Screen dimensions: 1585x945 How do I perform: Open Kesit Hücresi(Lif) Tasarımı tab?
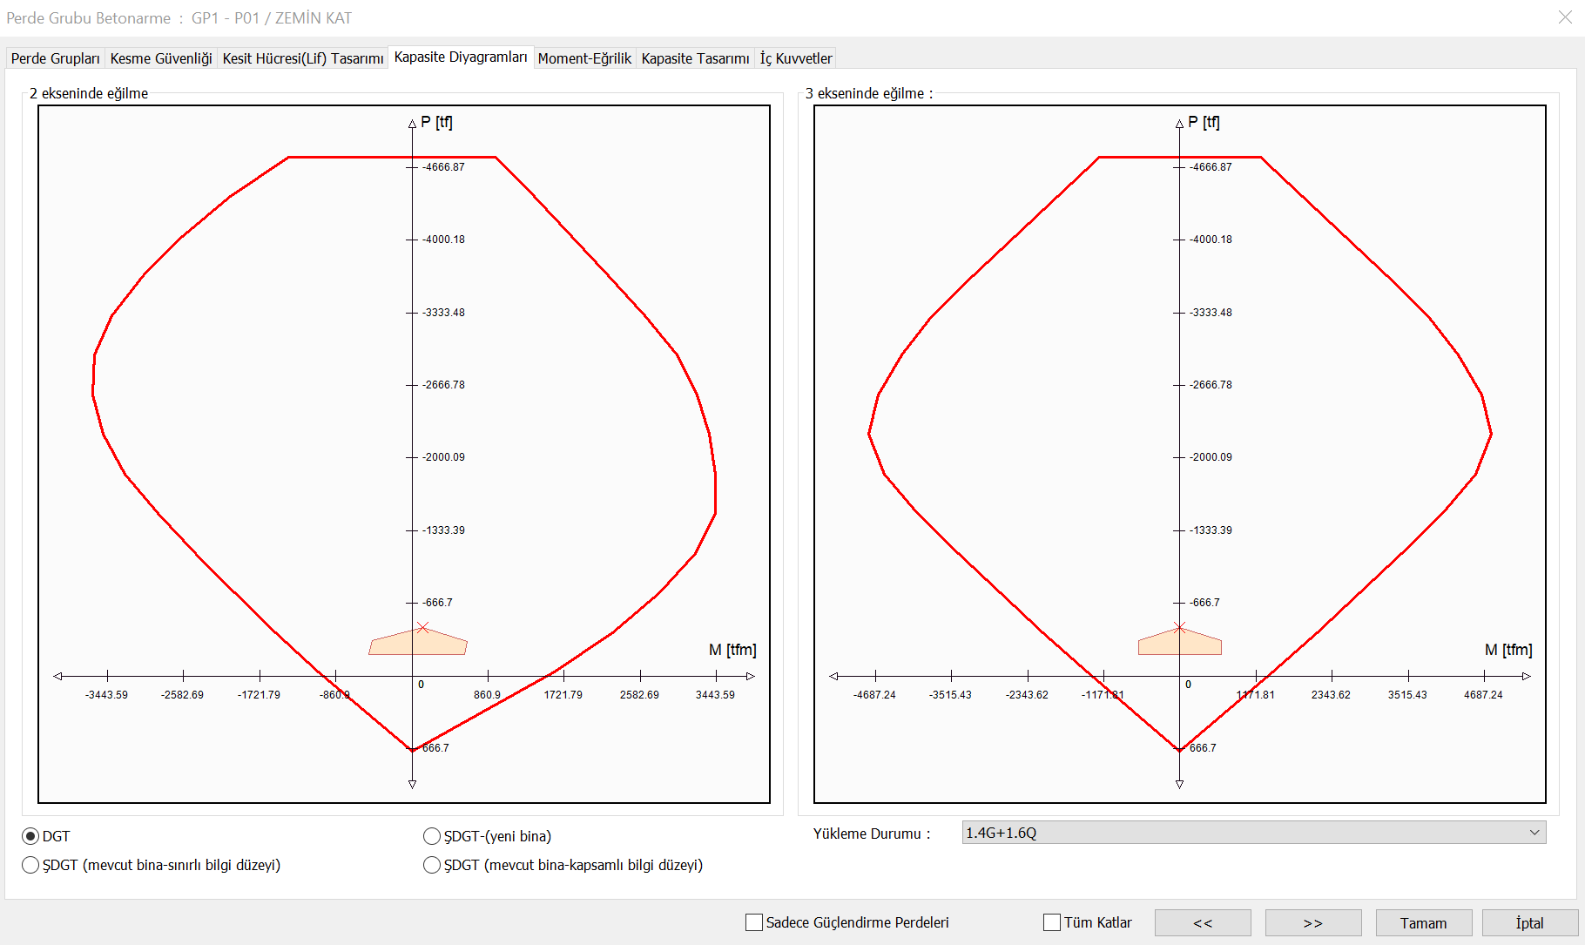302,58
